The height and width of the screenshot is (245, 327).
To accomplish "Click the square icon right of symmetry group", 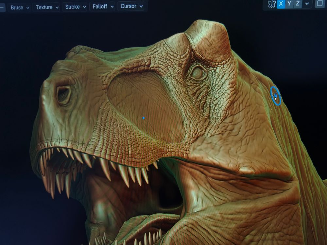I will [x=320, y=3].
